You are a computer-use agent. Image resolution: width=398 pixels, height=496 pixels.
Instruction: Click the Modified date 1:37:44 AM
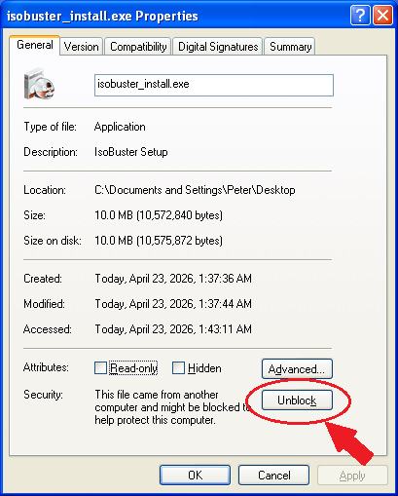click(x=173, y=304)
